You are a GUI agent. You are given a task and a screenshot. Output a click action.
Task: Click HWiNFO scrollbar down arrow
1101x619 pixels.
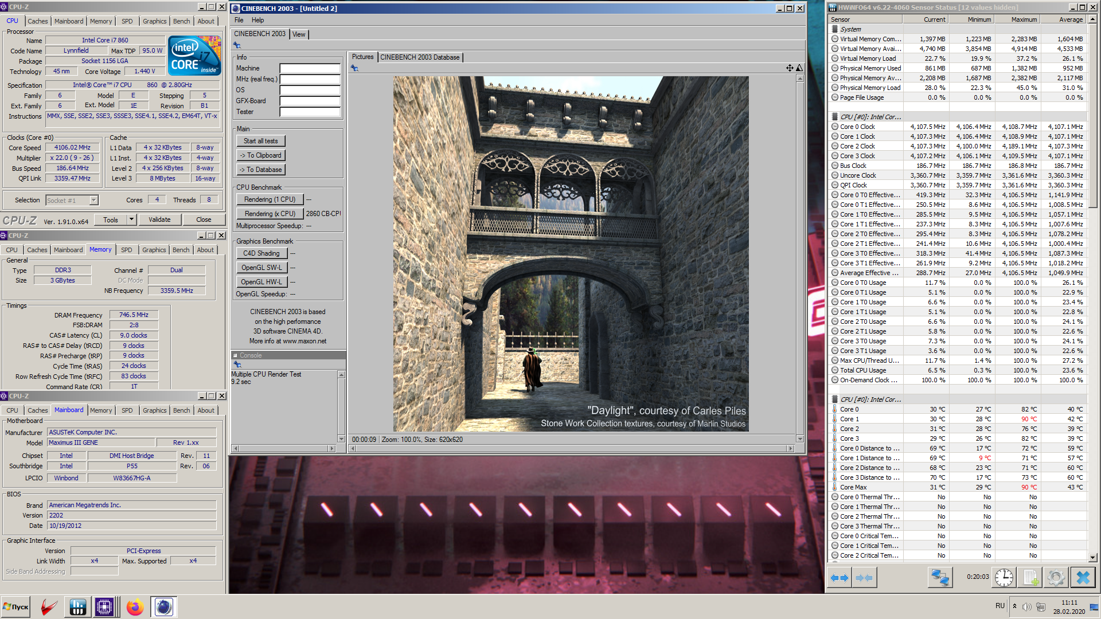pos(1092,557)
